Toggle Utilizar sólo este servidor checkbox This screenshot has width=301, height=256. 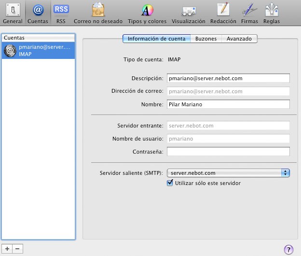170,183
